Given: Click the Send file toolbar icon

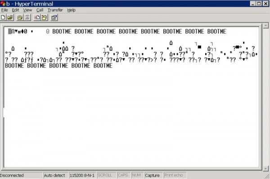Looking at the screenshot, I should point(37,18).
